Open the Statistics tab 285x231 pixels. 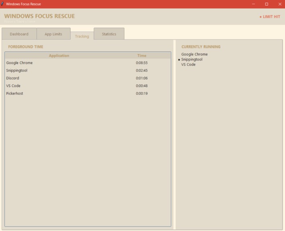[x=109, y=34]
